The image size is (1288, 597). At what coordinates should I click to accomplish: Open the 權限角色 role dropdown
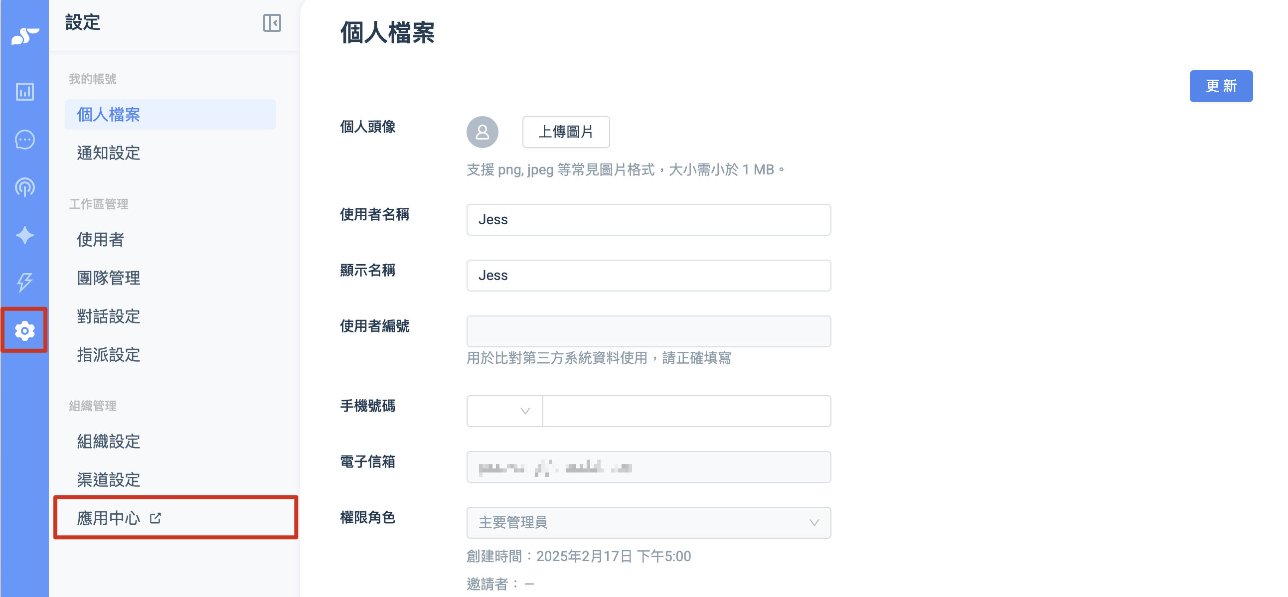pyautogui.click(x=648, y=523)
